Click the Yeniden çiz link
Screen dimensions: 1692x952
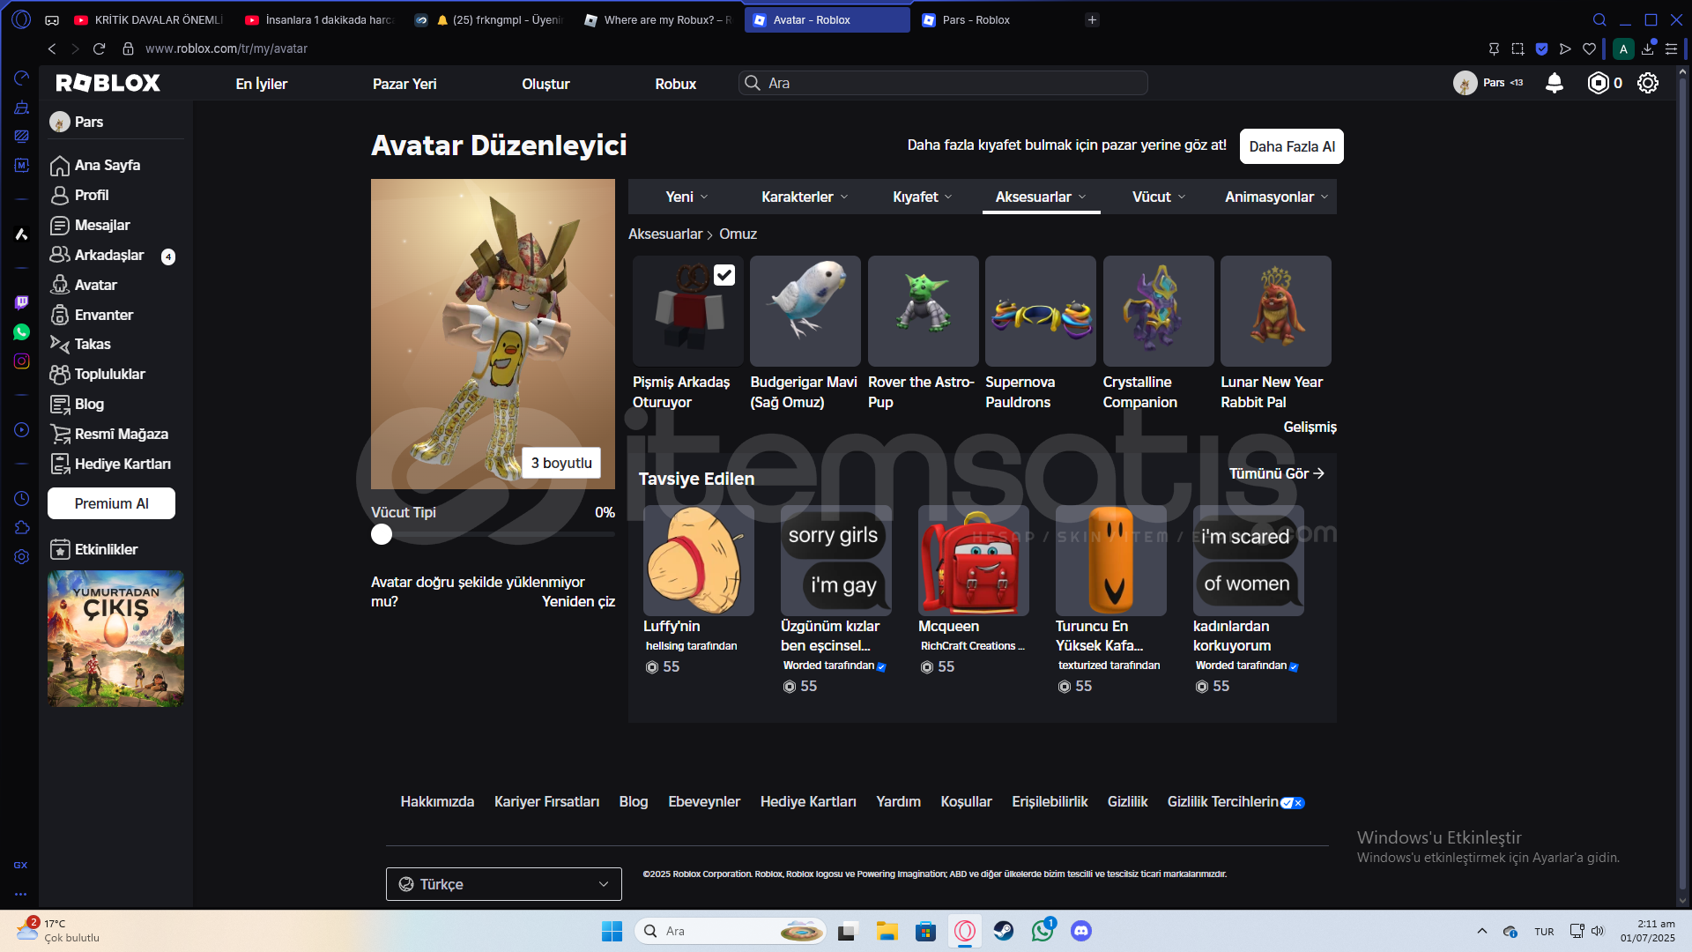(x=578, y=601)
